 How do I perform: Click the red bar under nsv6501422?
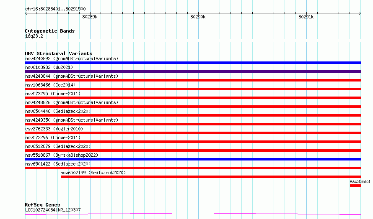click(193, 168)
